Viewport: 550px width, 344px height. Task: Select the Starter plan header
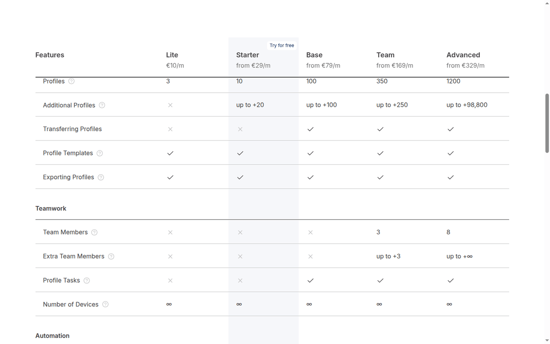[x=247, y=55]
